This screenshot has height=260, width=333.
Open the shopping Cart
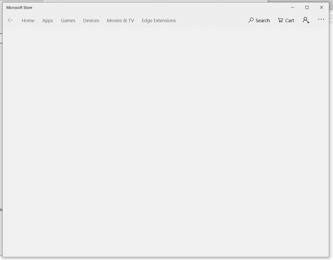pyautogui.click(x=286, y=20)
